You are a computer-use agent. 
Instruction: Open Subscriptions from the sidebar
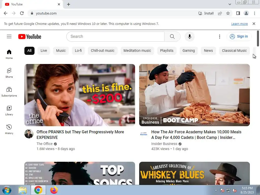tap(9, 92)
